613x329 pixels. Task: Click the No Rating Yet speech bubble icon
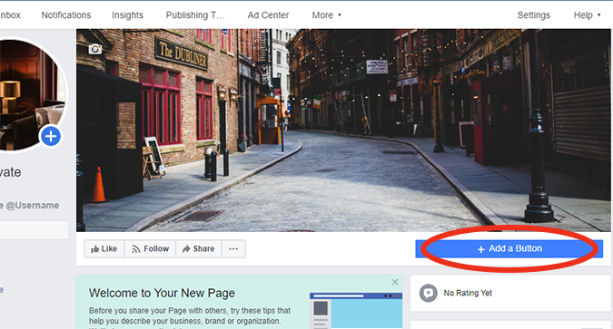(x=428, y=293)
